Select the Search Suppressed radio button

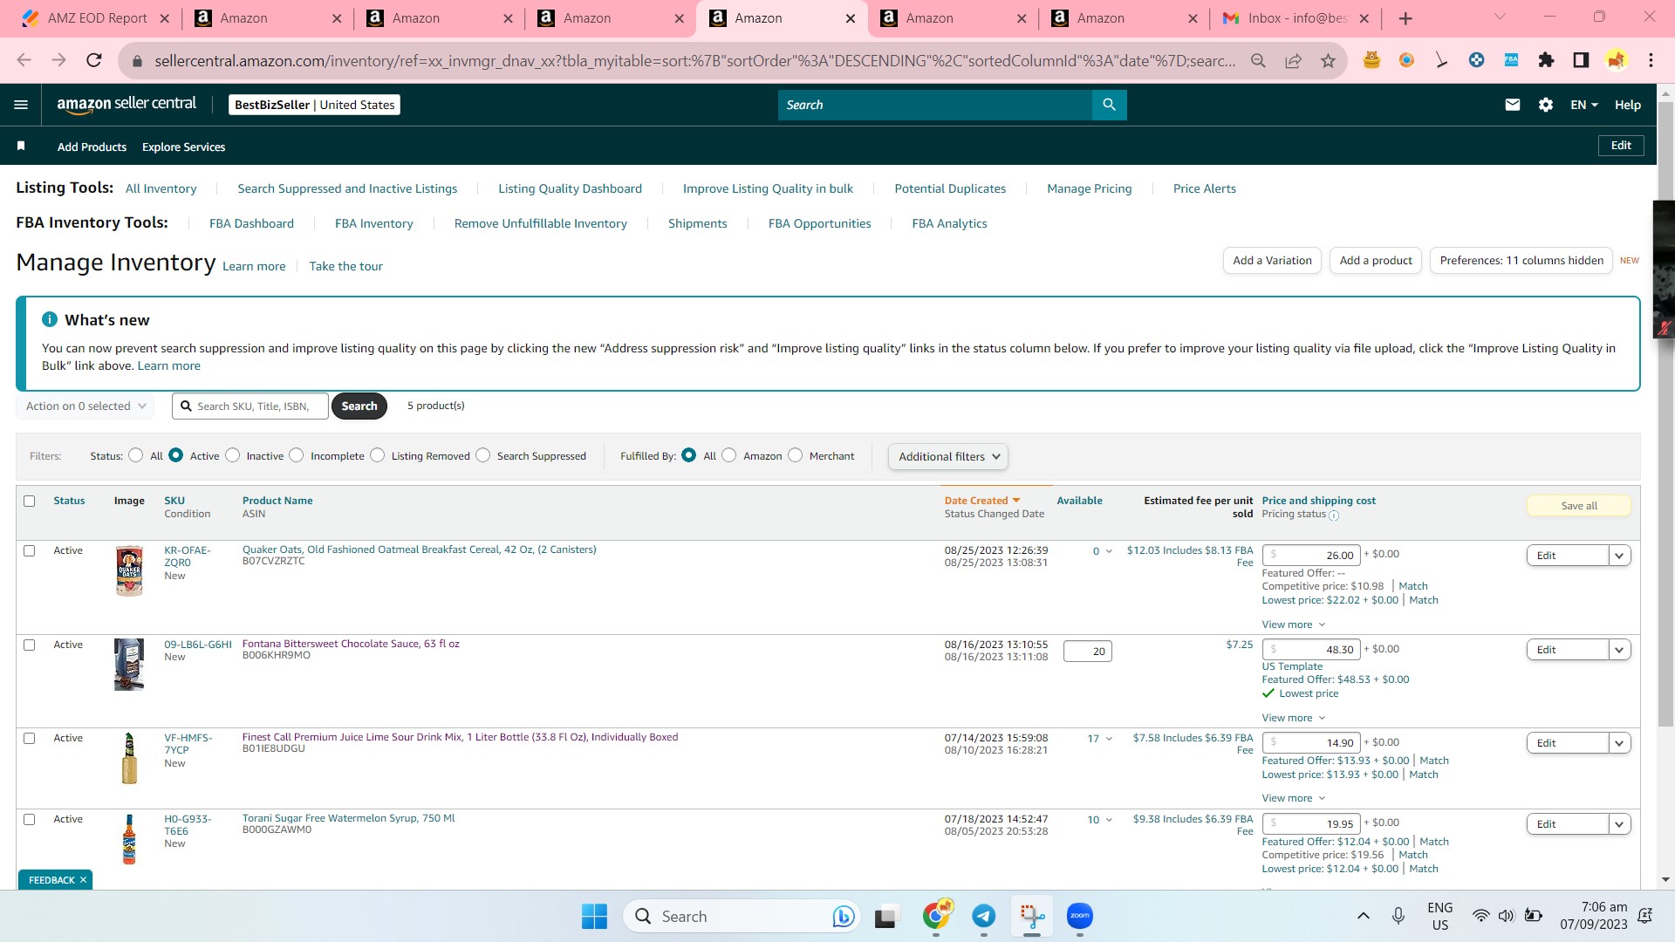tap(482, 455)
